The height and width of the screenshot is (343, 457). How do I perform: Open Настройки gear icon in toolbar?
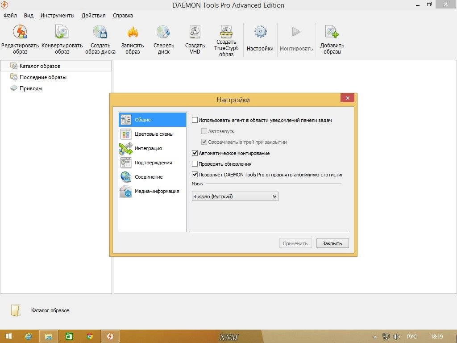tap(260, 32)
